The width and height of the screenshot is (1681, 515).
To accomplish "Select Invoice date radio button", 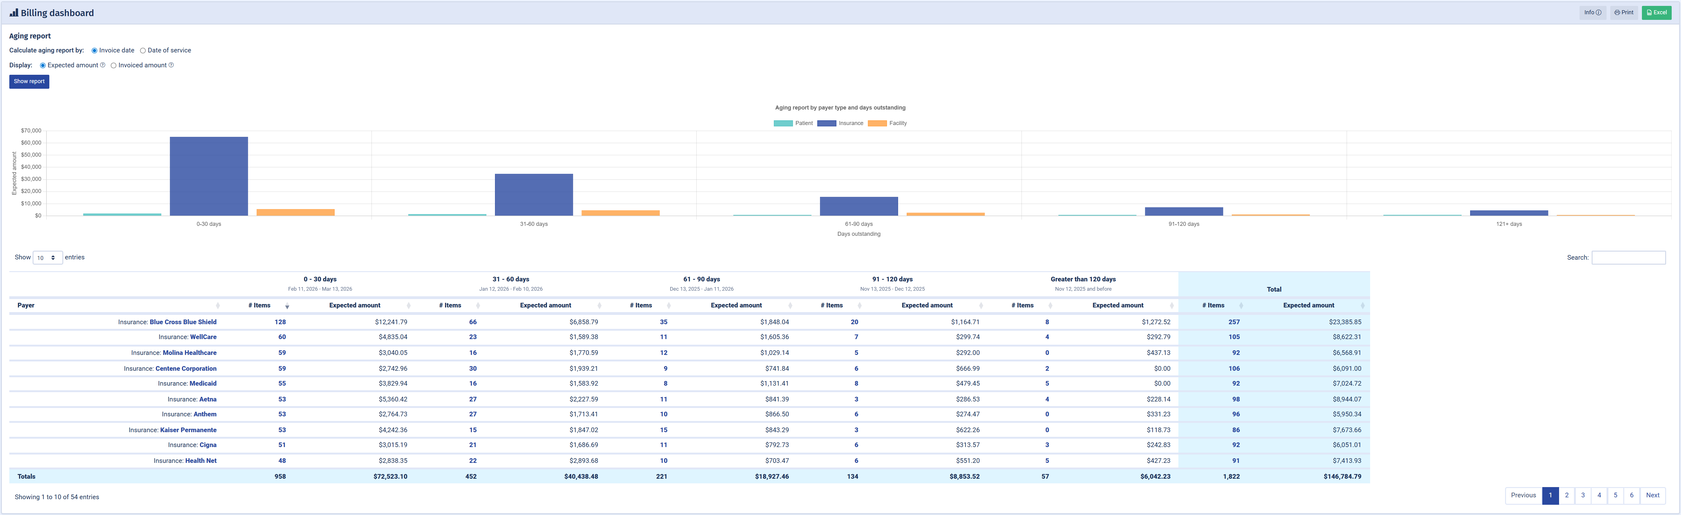I will click(95, 50).
